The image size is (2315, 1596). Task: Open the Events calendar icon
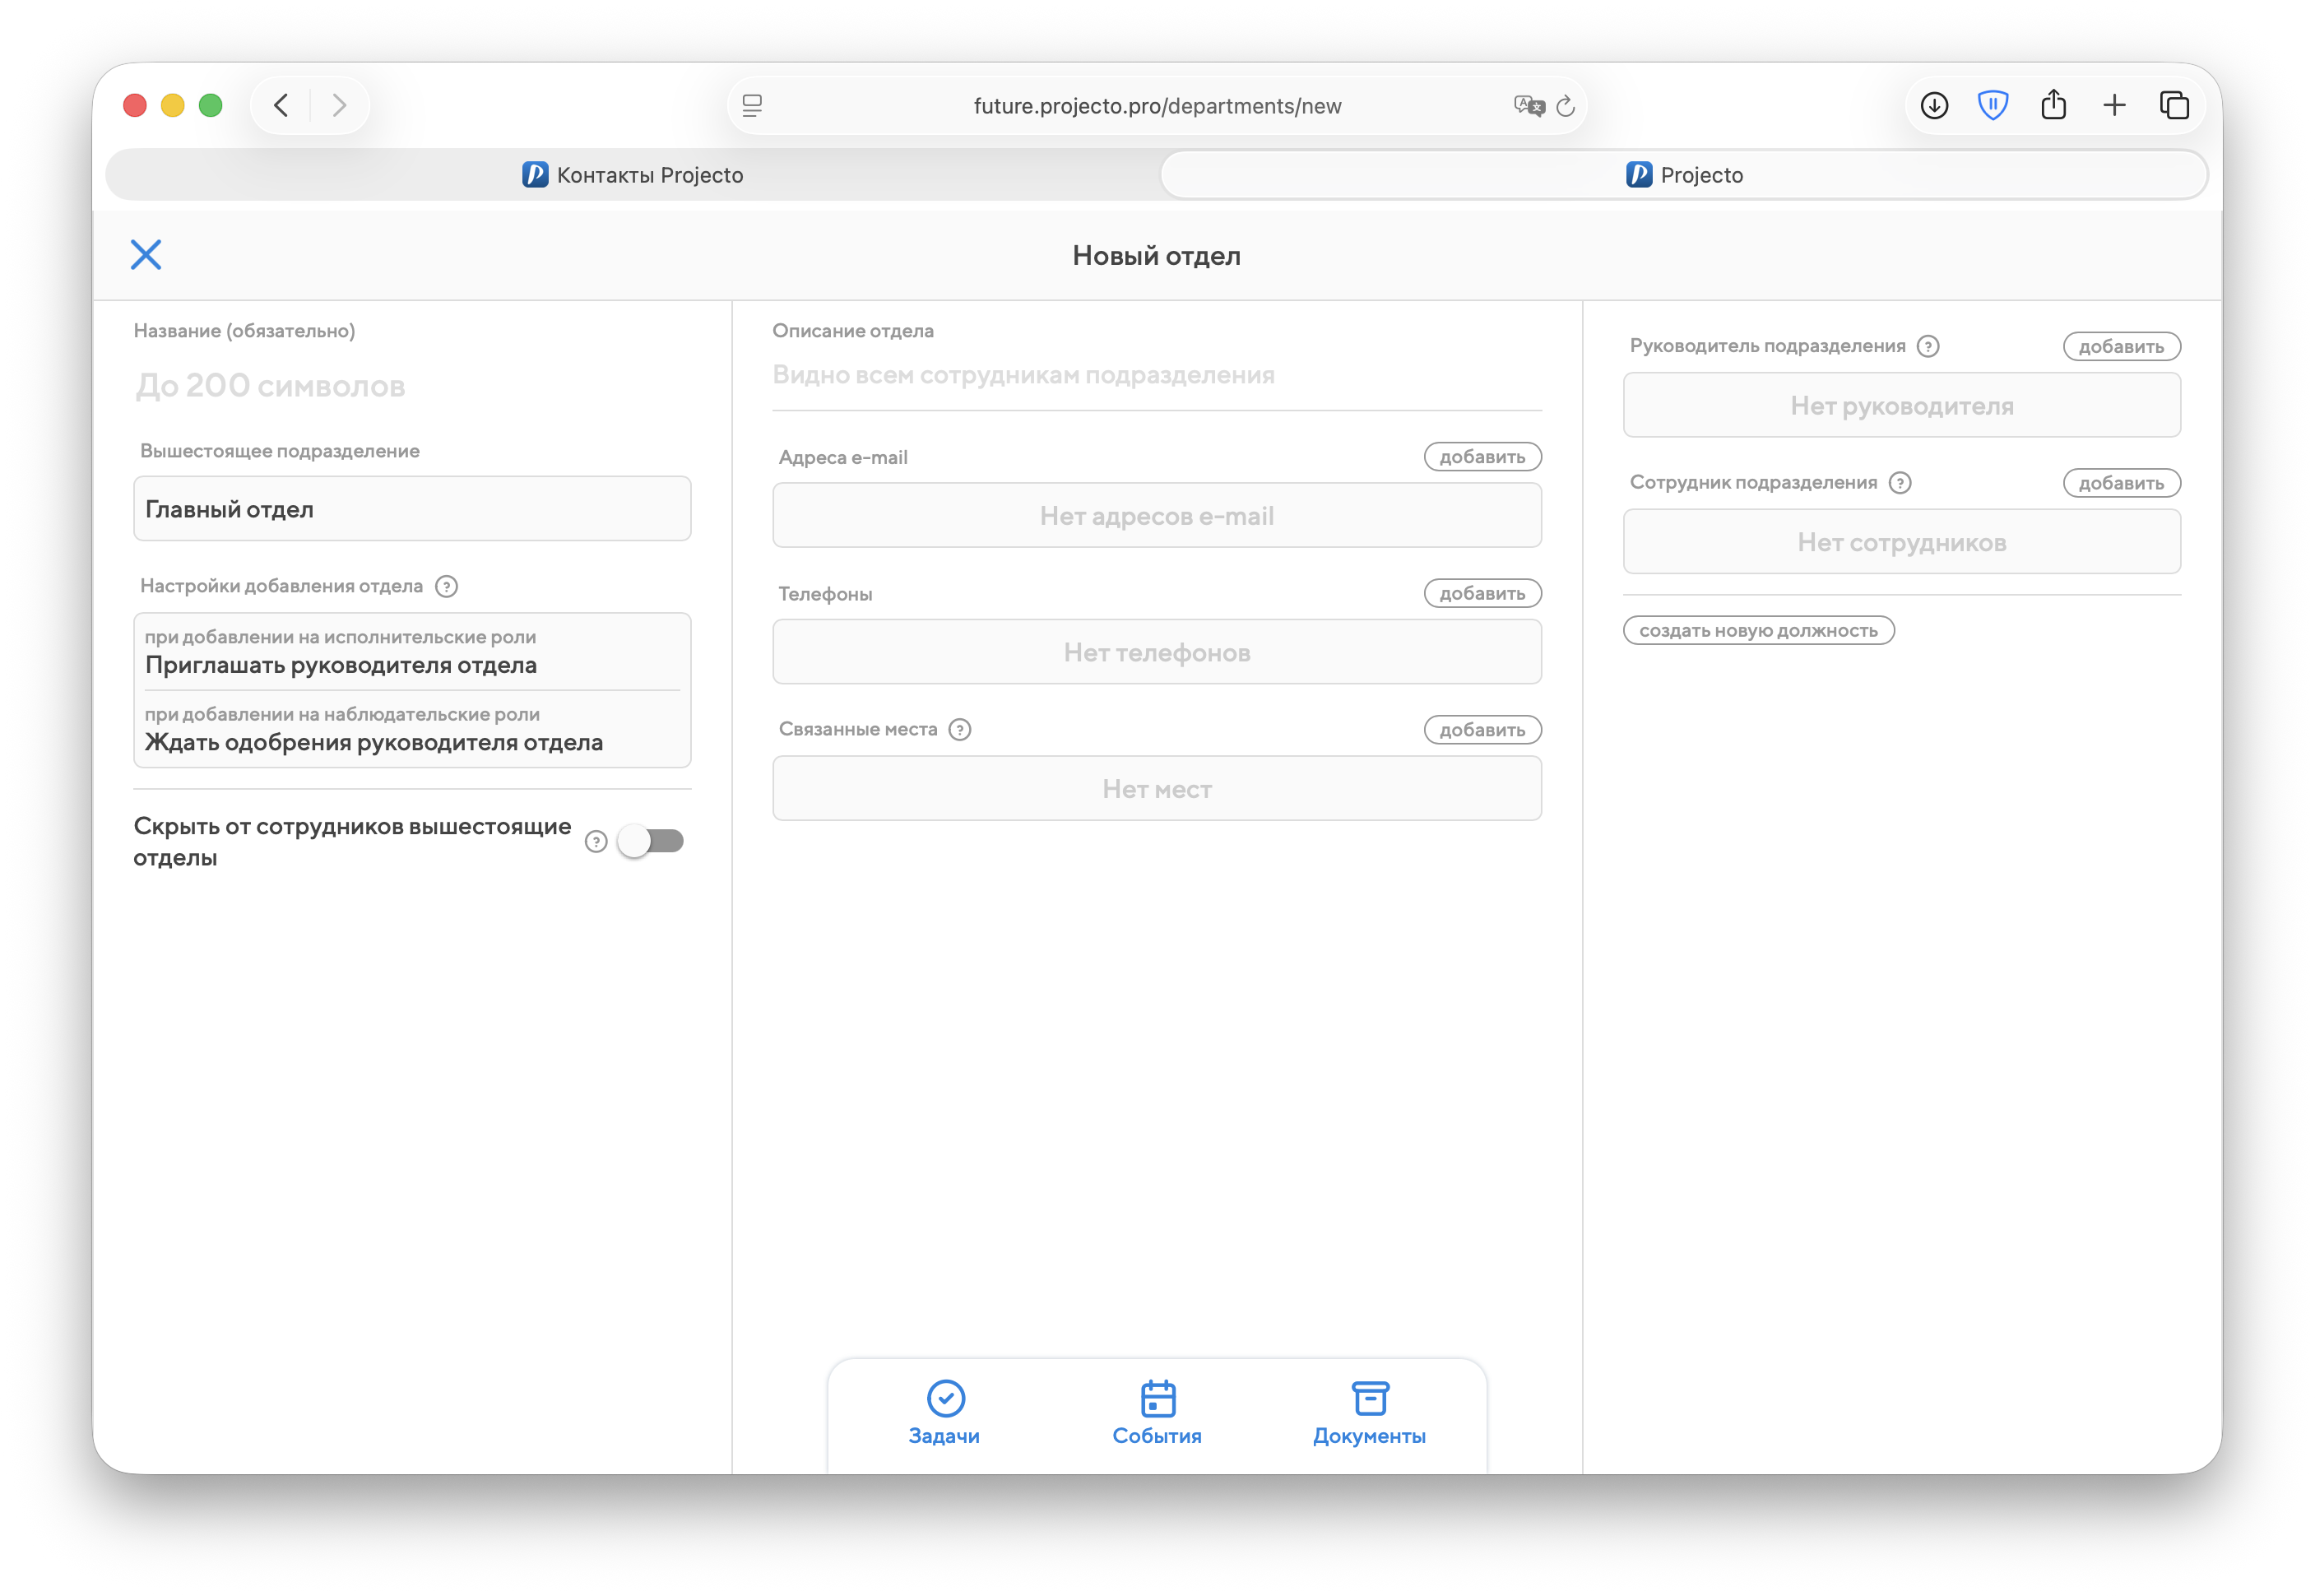[x=1157, y=1398]
